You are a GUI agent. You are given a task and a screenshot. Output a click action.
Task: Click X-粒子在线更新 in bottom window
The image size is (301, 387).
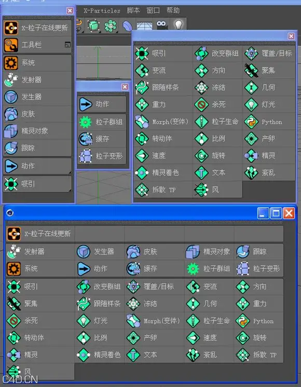[x=40, y=234]
